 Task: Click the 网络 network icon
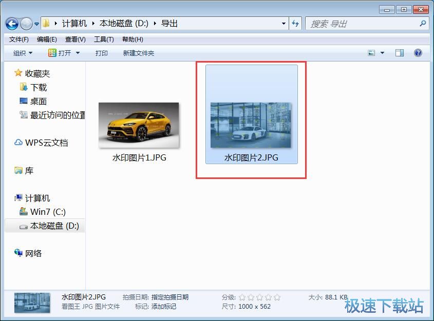click(18, 252)
